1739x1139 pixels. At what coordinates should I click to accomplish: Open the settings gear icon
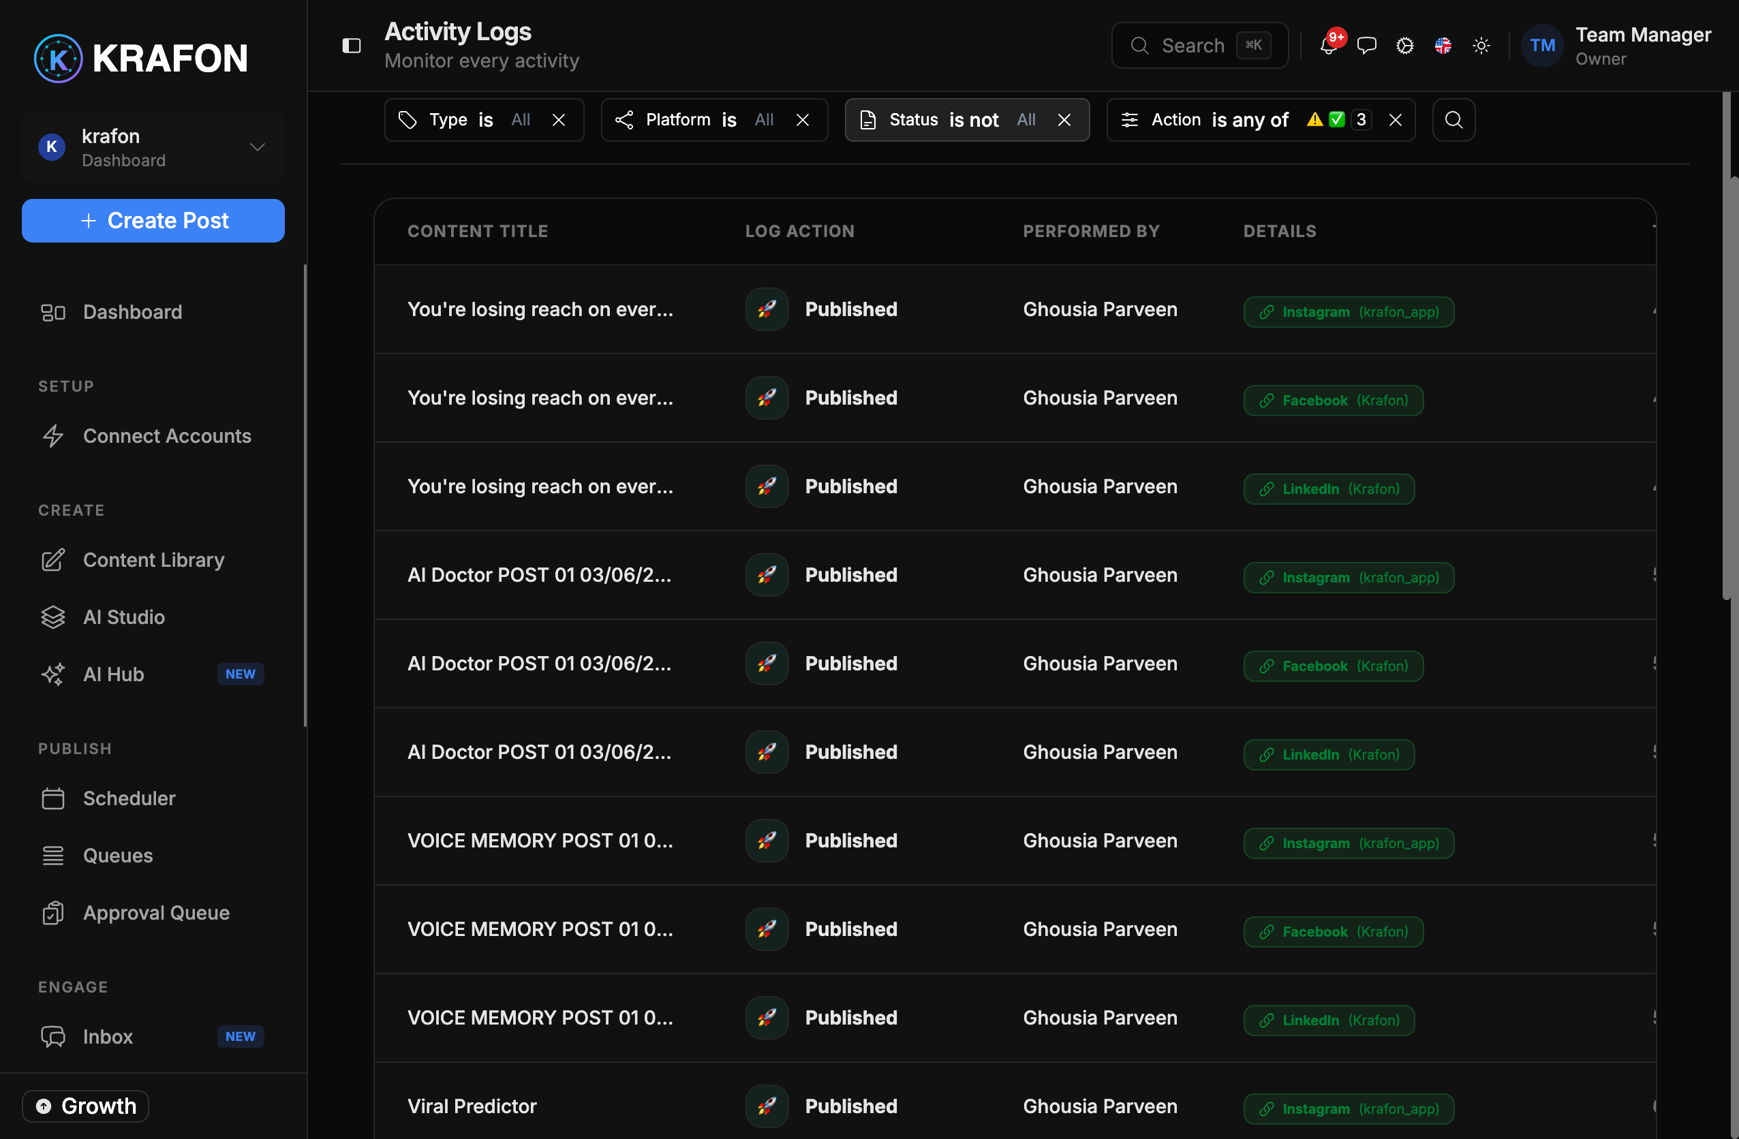tap(1404, 46)
